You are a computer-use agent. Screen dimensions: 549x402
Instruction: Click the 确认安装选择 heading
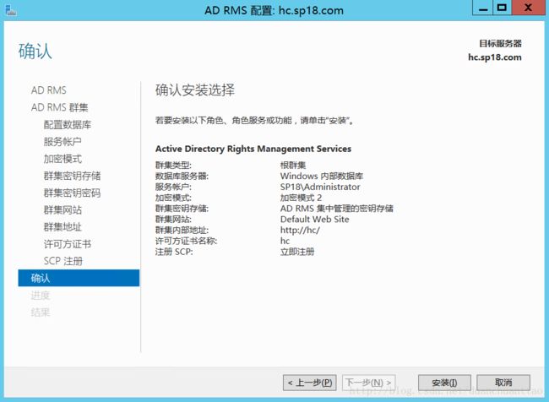194,90
